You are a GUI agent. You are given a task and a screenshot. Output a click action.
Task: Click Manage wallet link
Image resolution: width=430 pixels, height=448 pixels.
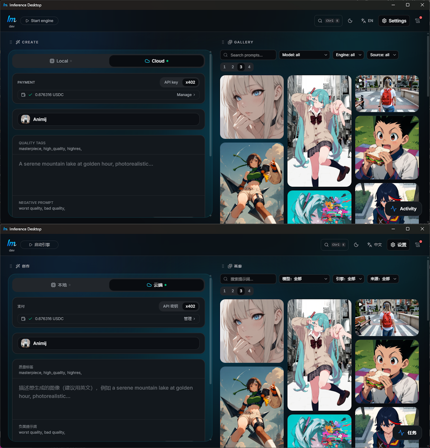tap(186, 95)
